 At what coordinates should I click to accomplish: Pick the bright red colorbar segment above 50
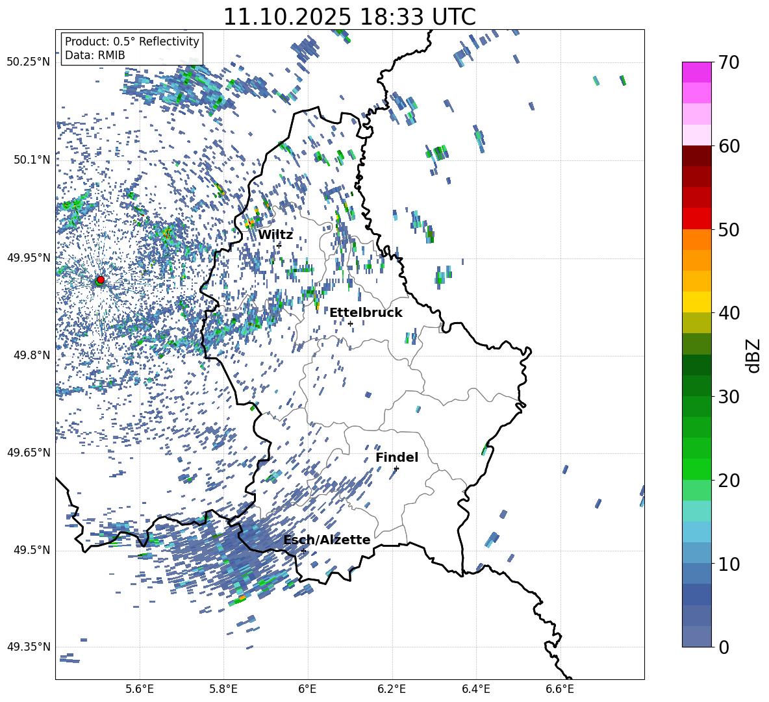(x=697, y=218)
